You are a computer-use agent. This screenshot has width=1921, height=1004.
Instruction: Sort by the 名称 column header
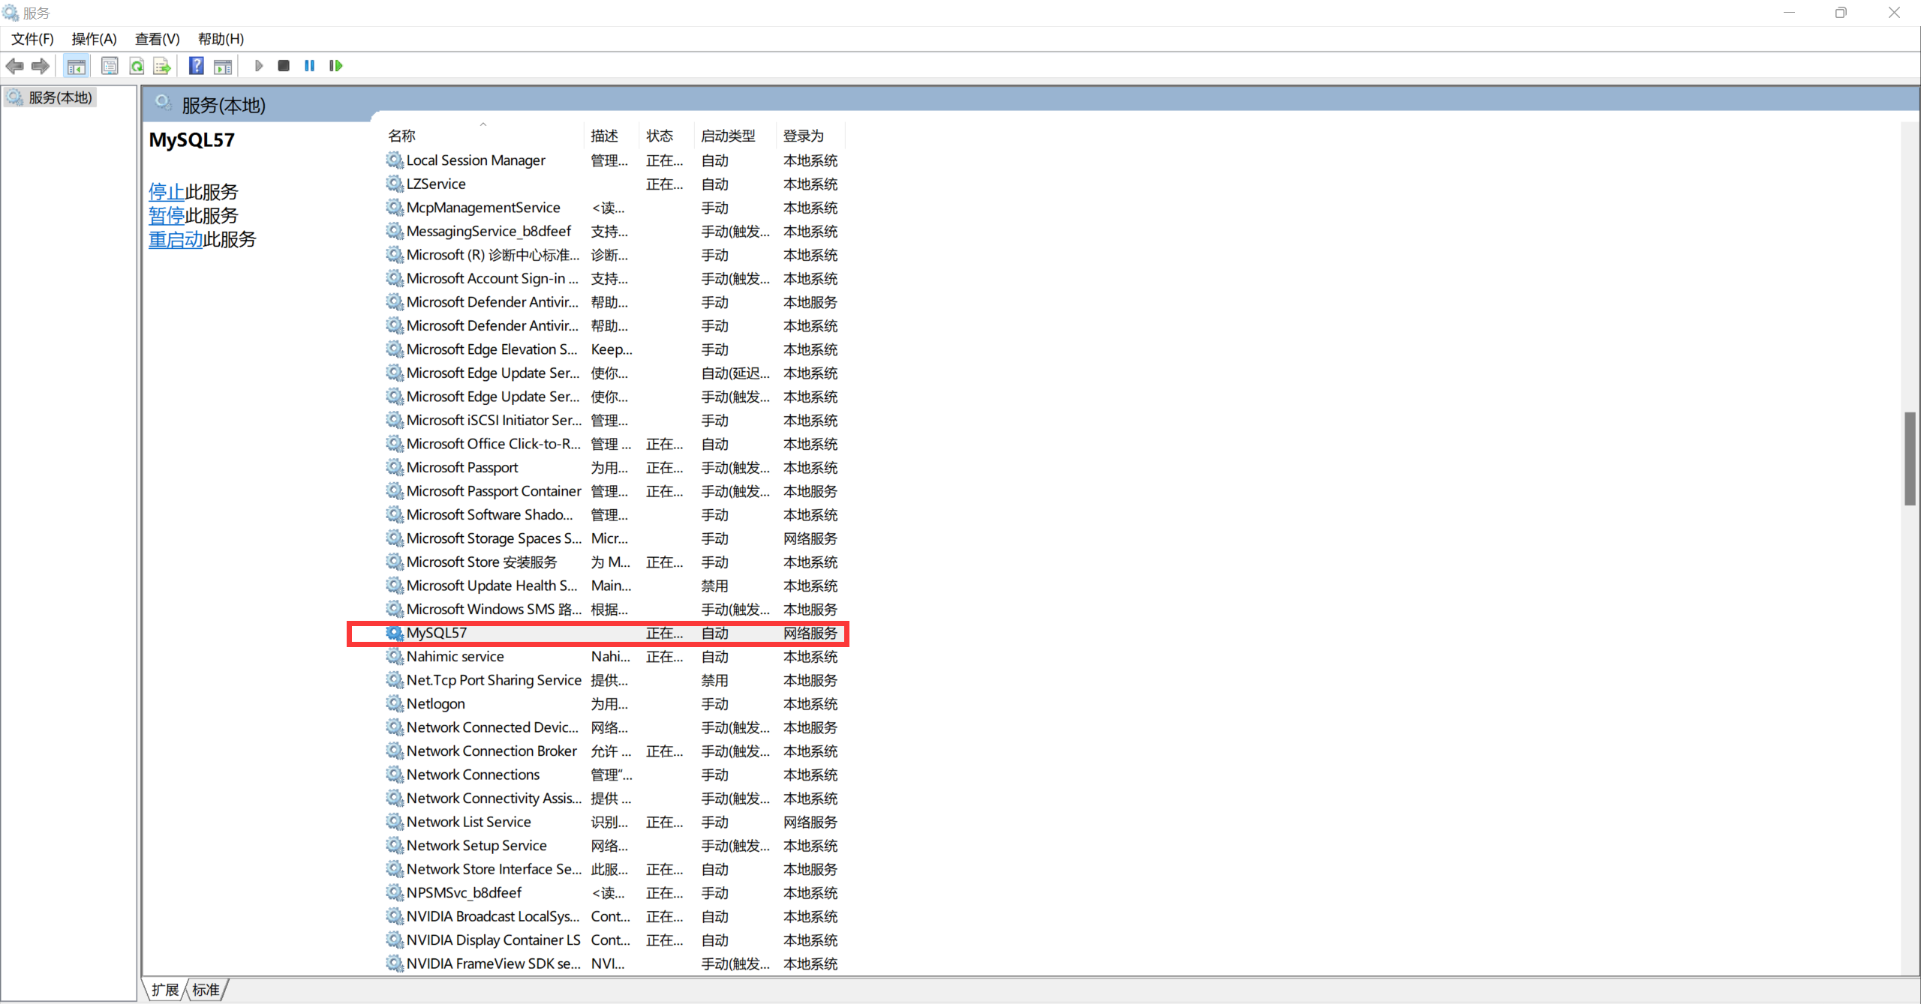click(x=484, y=136)
